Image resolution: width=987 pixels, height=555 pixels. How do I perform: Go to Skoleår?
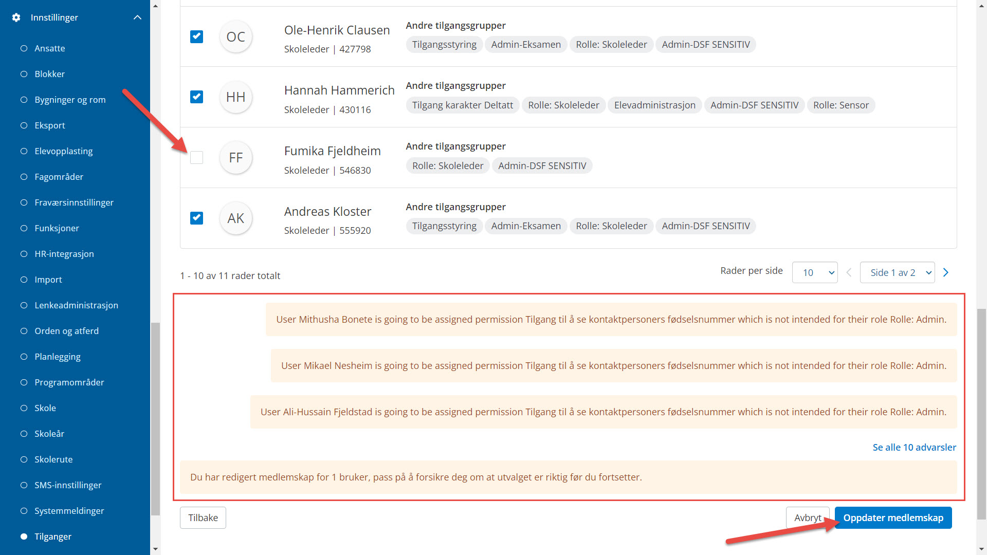click(x=49, y=434)
